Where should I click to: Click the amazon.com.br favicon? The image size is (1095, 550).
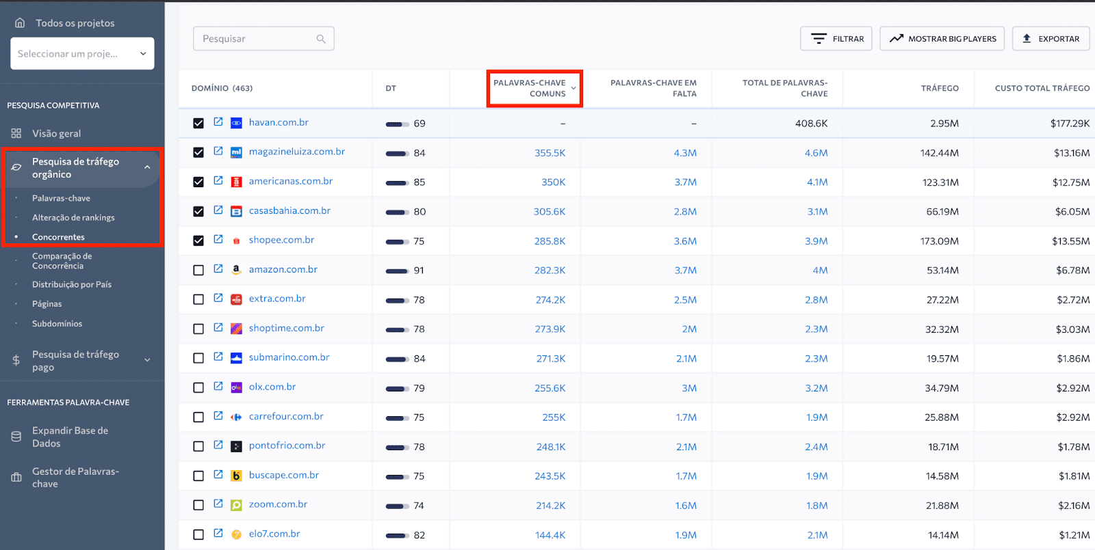point(236,270)
